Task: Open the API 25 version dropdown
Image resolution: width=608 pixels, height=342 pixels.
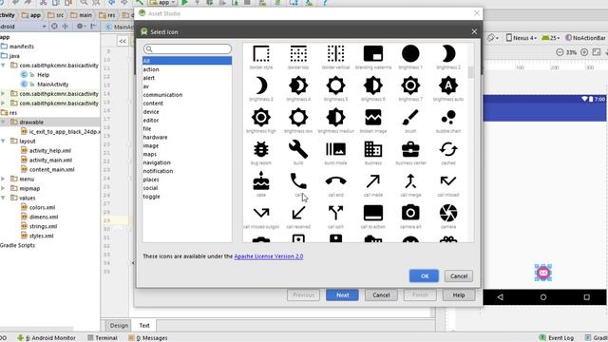Action: point(551,38)
